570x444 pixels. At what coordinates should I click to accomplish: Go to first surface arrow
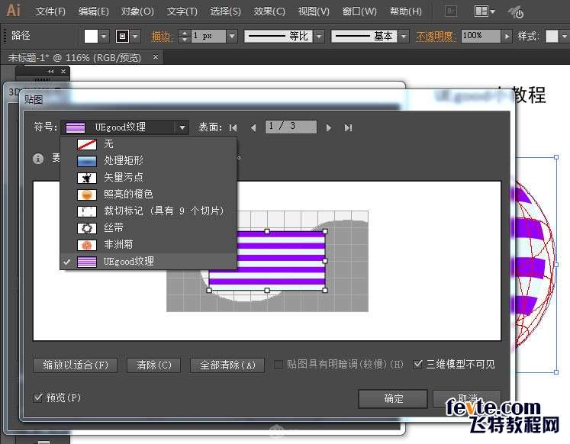click(233, 127)
